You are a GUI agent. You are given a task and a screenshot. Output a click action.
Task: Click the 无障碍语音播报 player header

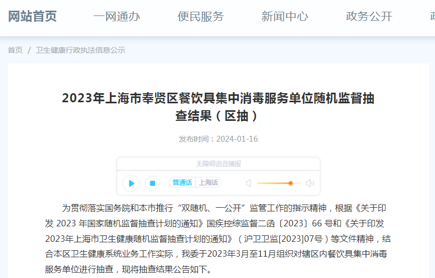coord(218,164)
